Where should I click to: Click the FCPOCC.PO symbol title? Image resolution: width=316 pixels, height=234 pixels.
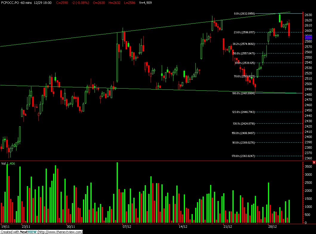tap(10, 3)
